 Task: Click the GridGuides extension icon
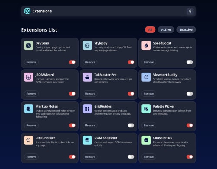[87, 108]
